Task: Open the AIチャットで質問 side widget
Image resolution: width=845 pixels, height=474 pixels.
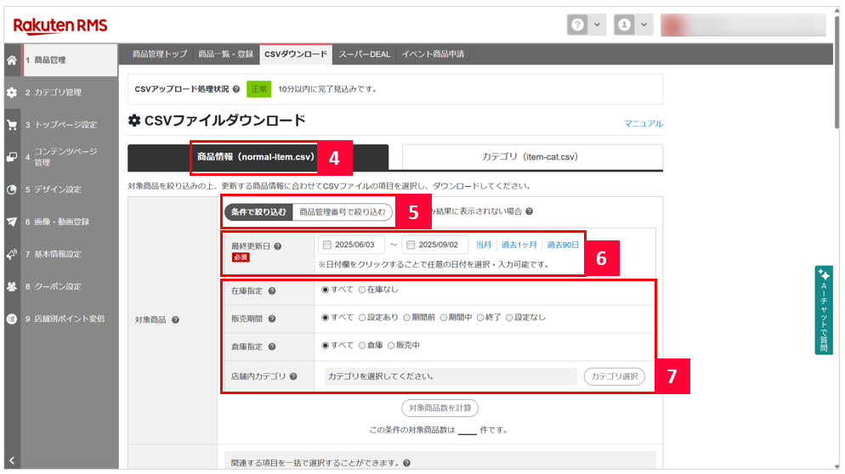Action: (823, 310)
